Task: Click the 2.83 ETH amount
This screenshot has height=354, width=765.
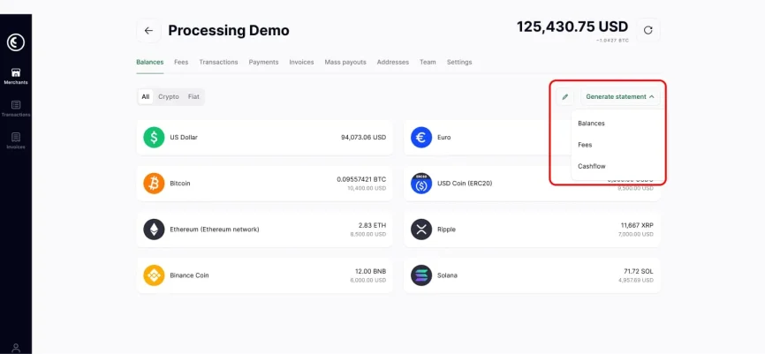Action: [x=372, y=225]
